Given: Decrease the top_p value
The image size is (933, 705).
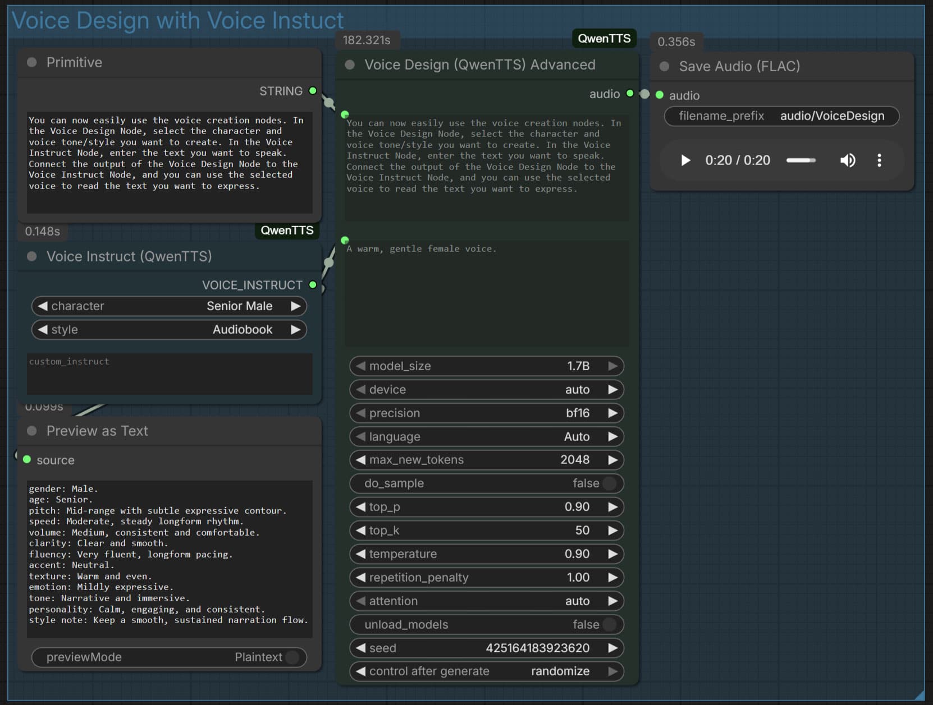Looking at the screenshot, I should [x=360, y=507].
